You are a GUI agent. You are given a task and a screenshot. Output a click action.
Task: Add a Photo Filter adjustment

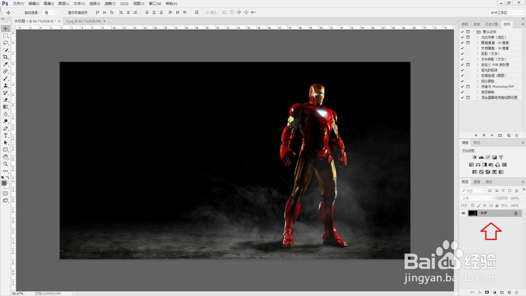491,165
